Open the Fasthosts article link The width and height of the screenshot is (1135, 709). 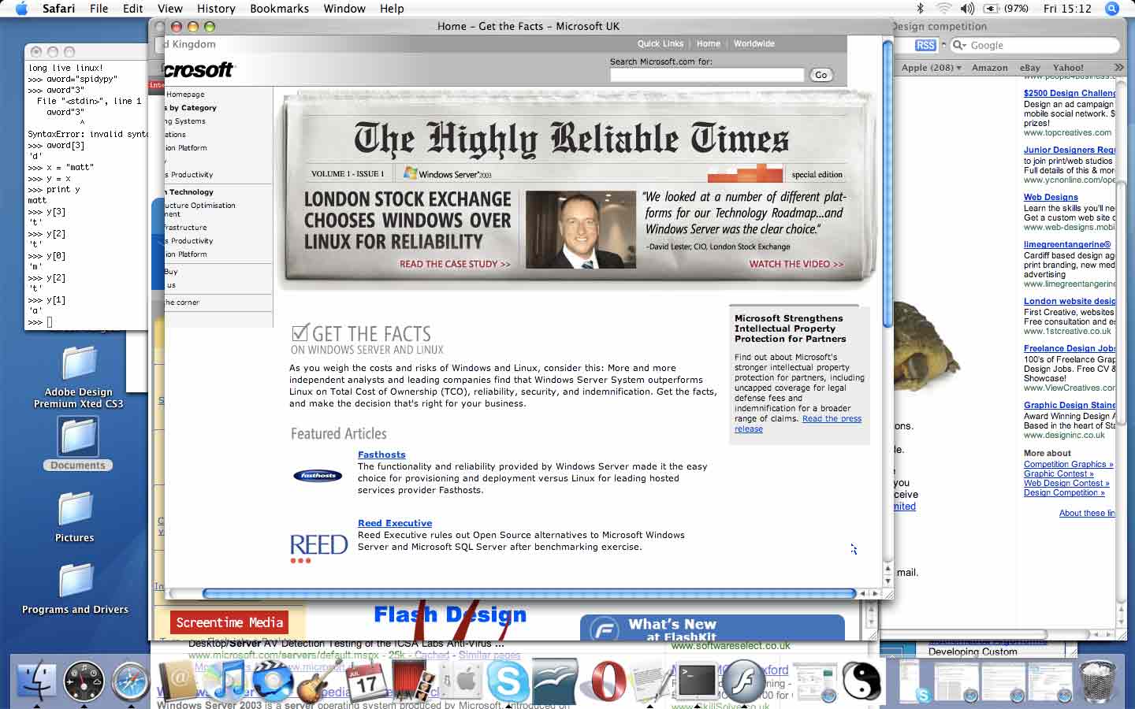[381, 455]
